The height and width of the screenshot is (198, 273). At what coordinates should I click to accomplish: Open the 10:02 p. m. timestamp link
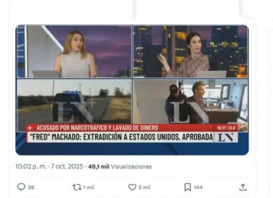[x=31, y=166]
